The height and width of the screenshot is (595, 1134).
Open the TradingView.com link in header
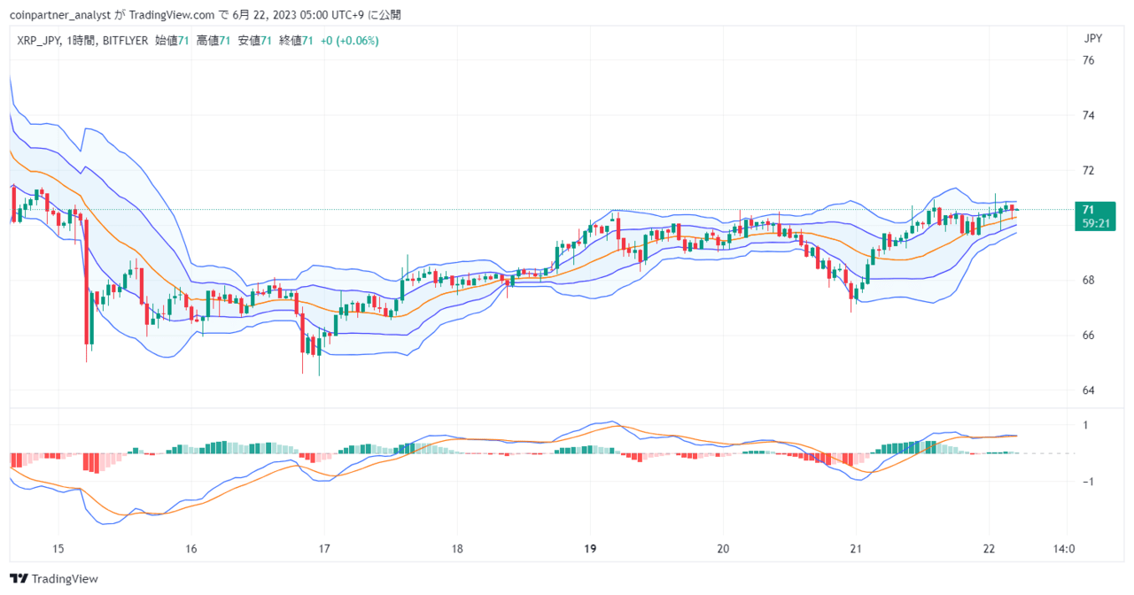coord(172,15)
